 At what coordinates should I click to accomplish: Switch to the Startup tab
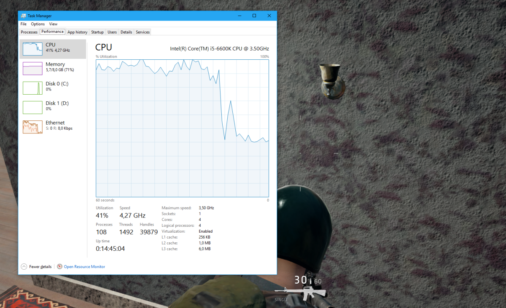click(97, 32)
